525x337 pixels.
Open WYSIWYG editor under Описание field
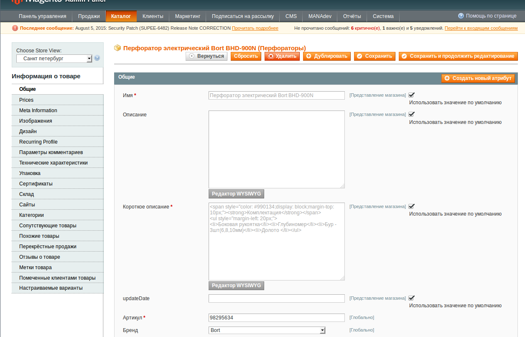pyautogui.click(x=236, y=194)
